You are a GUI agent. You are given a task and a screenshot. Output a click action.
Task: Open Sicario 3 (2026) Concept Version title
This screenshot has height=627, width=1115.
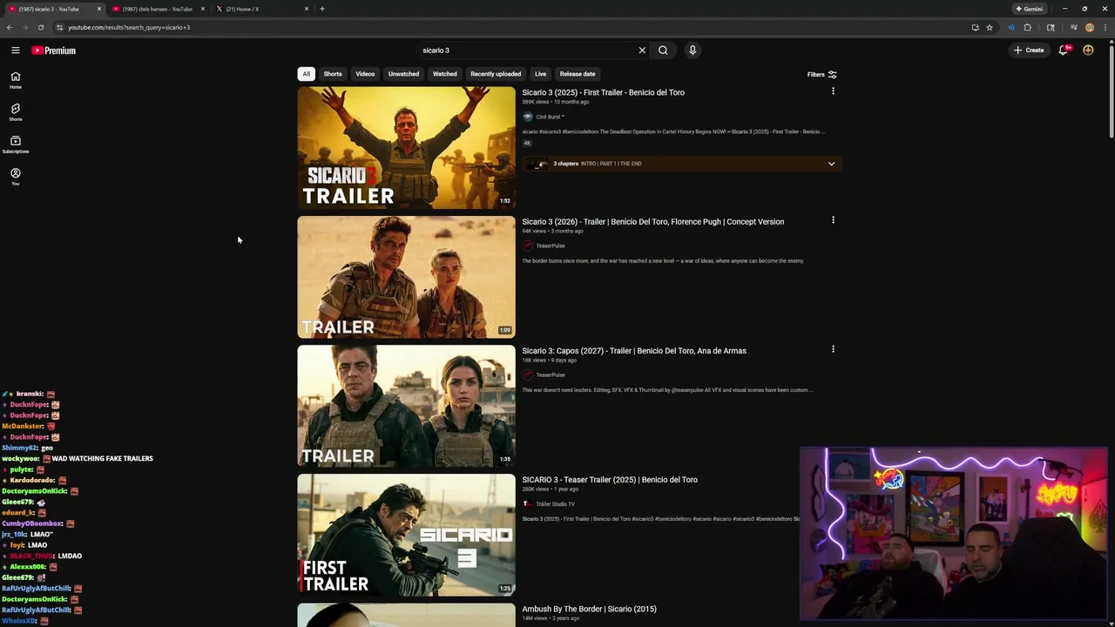652,221
